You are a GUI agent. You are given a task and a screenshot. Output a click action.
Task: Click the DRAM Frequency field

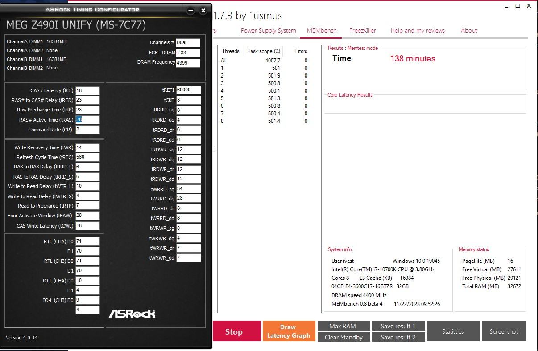[x=188, y=63]
